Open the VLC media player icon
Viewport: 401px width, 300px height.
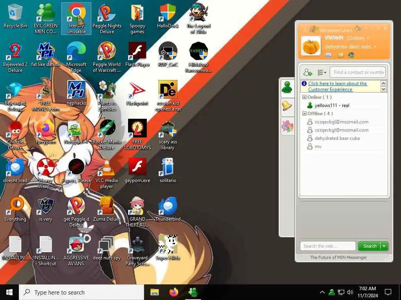(x=107, y=173)
